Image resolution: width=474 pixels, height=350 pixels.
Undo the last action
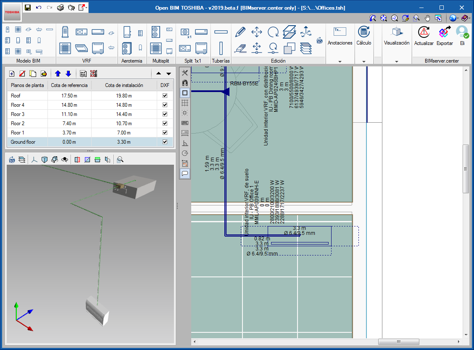[x=39, y=8]
